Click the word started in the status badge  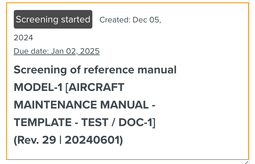pos(75,19)
